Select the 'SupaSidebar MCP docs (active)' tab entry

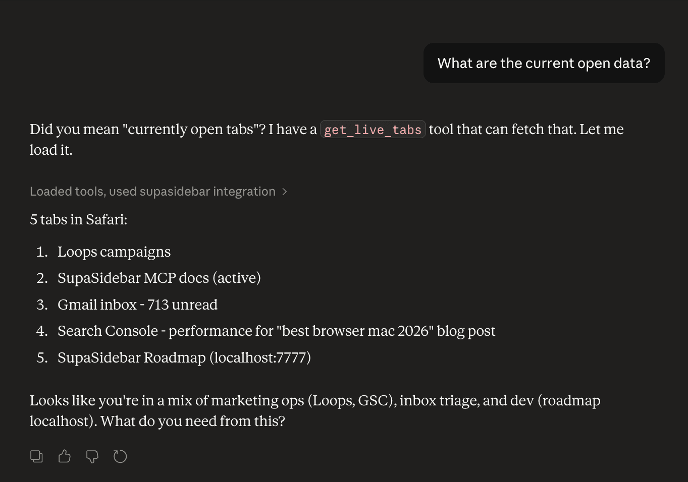tap(159, 278)
